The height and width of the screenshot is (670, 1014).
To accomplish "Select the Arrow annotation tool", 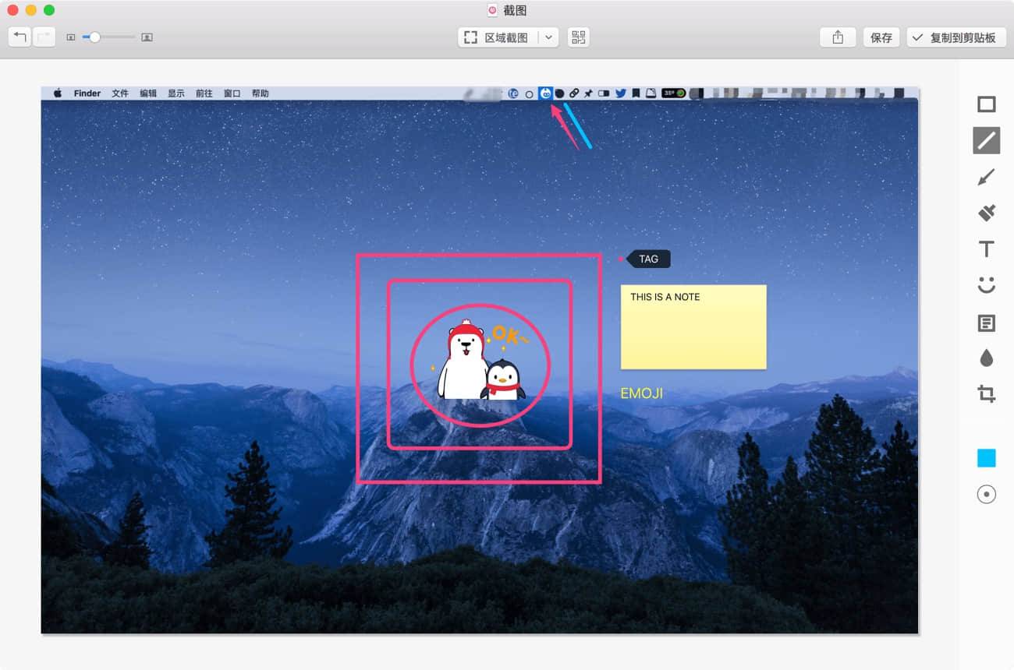I will (987, 177).
